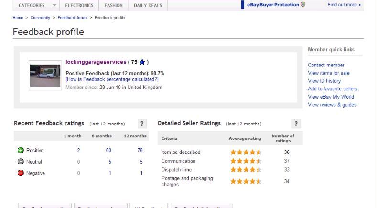This screenshot has width=377, height=208.
Task: View the 78 positive ratings for 12 months
Action: point(140,150)
